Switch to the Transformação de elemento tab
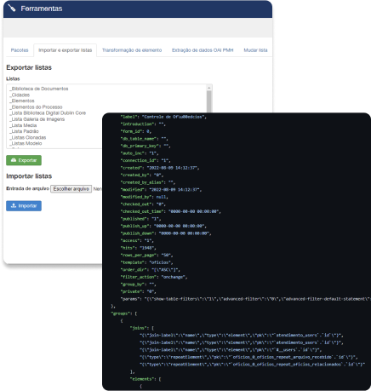Screen dimensions: 371x391 (132, 50)
